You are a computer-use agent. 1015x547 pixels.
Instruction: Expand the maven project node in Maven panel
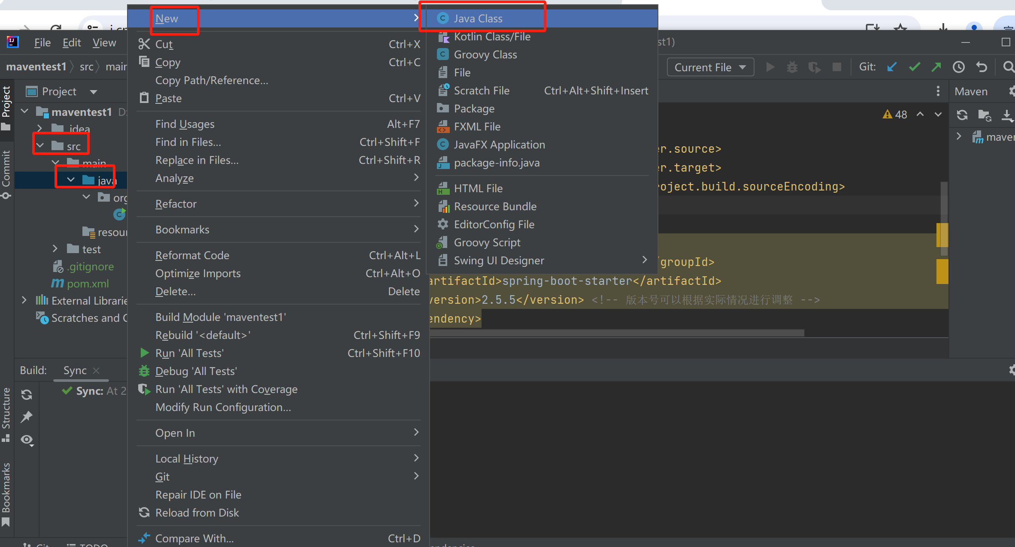pos(959,136)
